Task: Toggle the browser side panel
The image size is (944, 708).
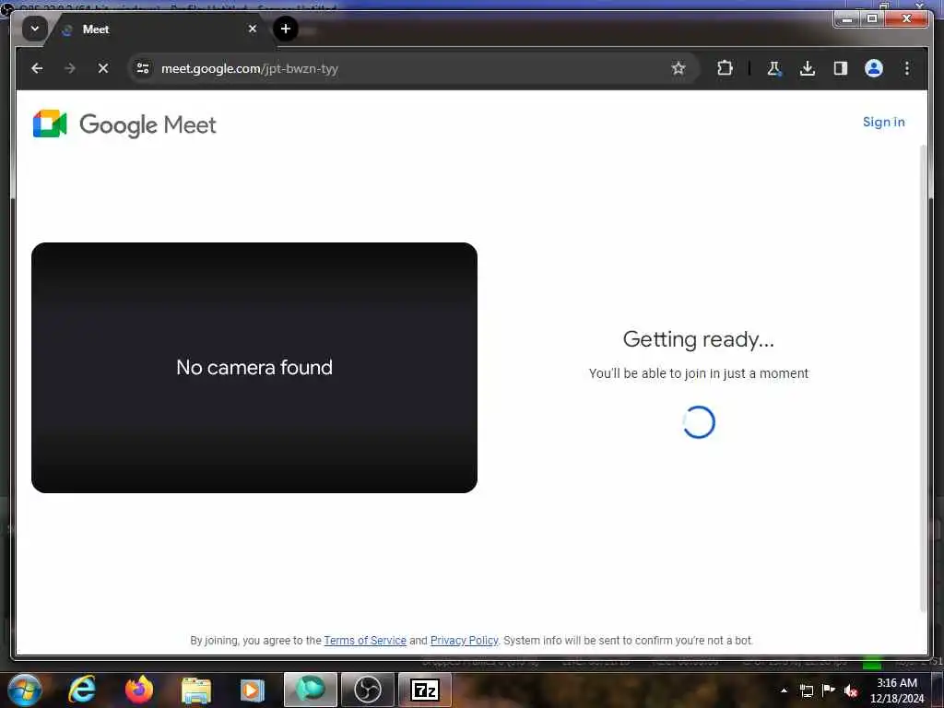Action: (841, 68)
